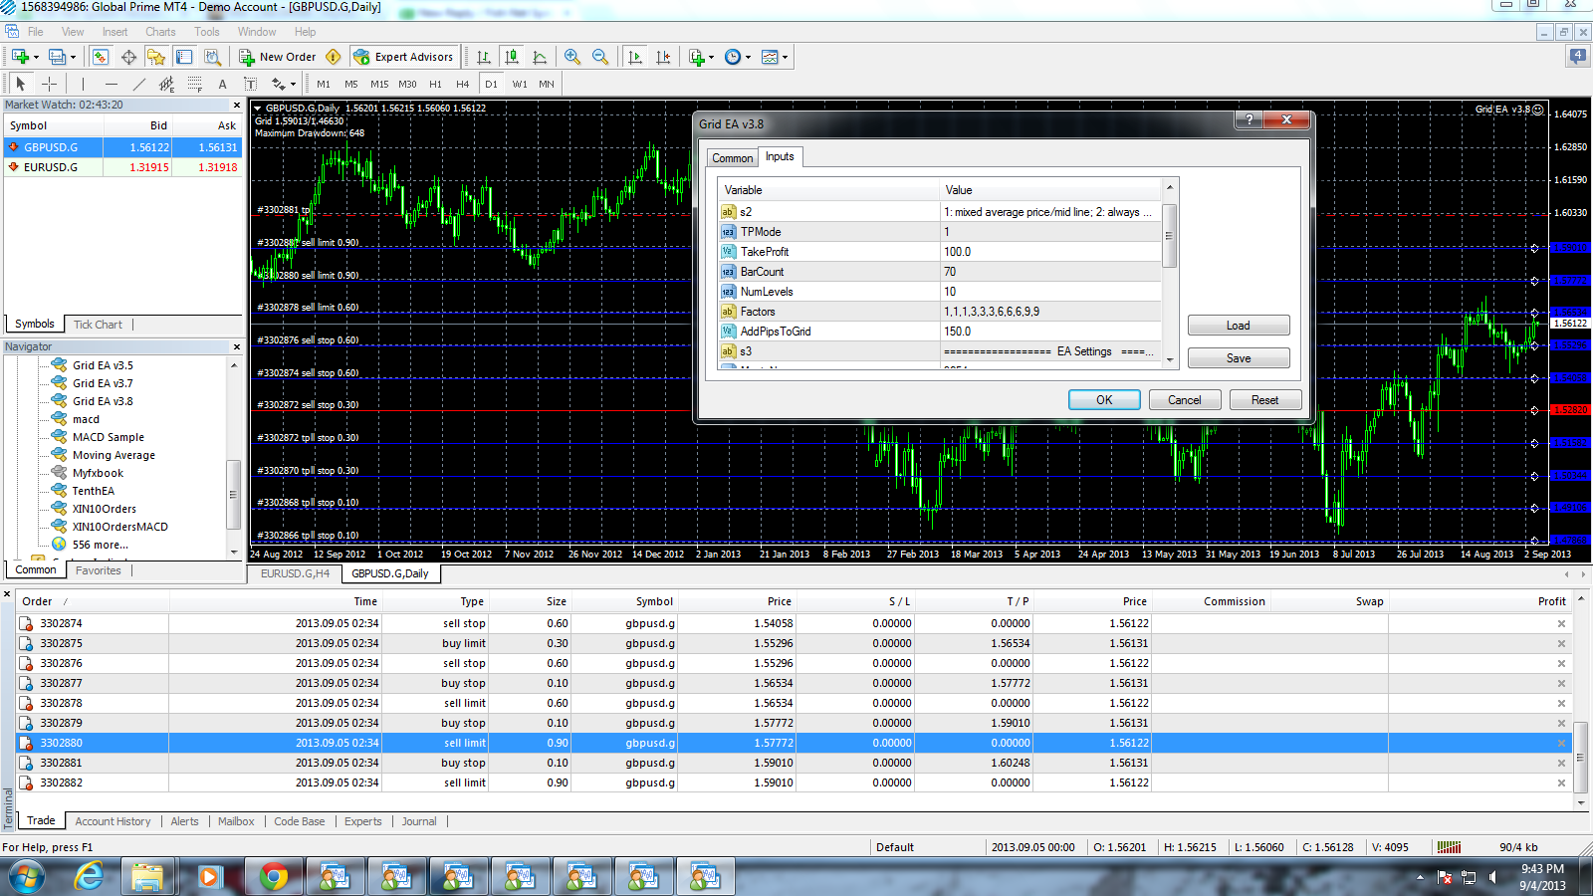Image resolution: width=1593 pixels, height=896 pixels.
Task: Select the Text Label tool
Action: [x=250, y=84]
